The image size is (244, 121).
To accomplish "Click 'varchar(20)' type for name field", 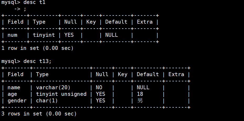I will coord(53,87).
